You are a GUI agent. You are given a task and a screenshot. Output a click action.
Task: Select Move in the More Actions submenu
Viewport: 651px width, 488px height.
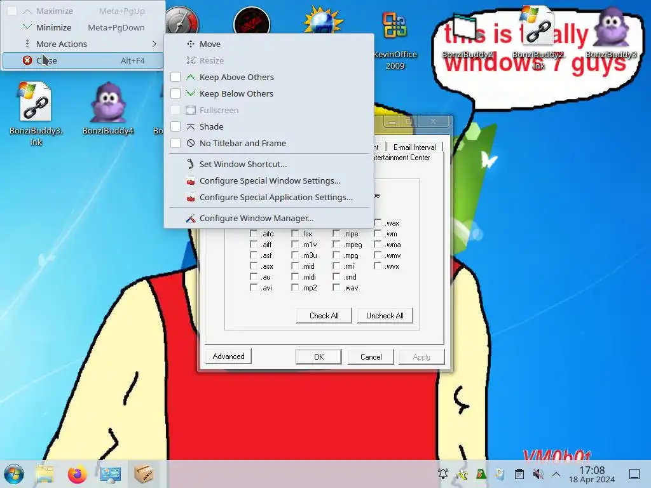tap(269, 44)
